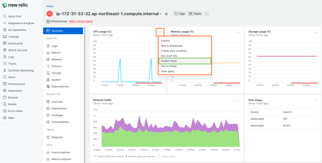Open CPU usage chart options menu
This screenshot has width=322, height=163.
(160, 33)
